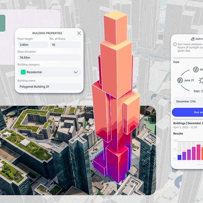Edit the Building name field Polygonal Building 01
Screen dimensions: 203x203
[x=49, y=87]
